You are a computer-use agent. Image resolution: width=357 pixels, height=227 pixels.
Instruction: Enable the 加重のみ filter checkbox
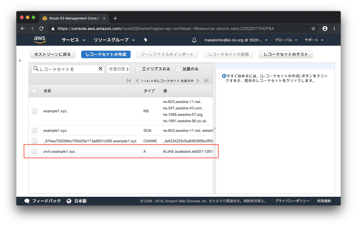tap(178, 69)
